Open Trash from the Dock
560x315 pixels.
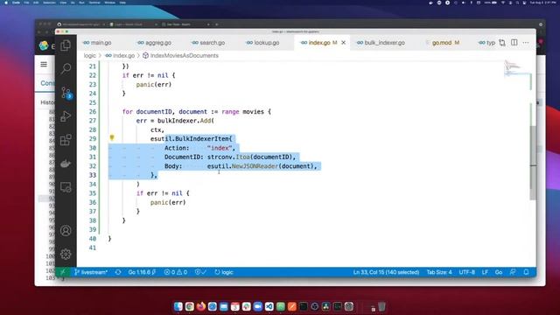coord(381,306)
